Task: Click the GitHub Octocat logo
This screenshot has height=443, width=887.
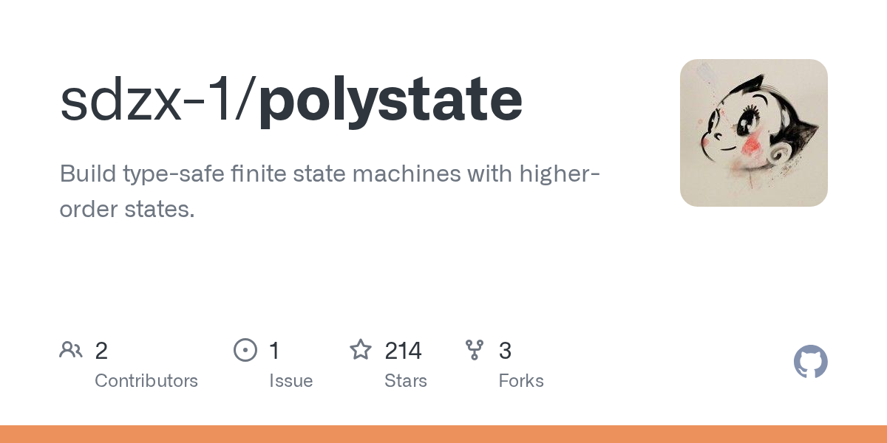Action: [x=811, y=362]
